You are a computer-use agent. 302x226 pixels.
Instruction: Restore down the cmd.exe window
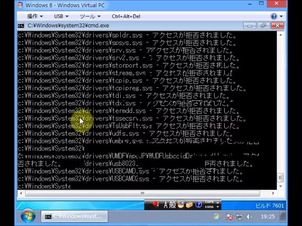pos(263,25)
